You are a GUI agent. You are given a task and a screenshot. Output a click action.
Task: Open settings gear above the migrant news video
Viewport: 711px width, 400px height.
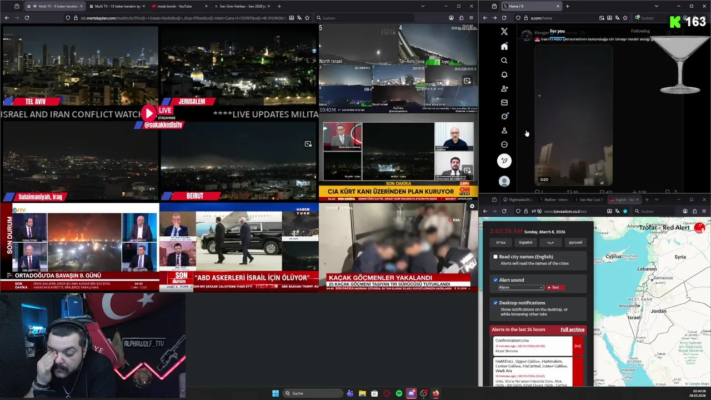472,206
